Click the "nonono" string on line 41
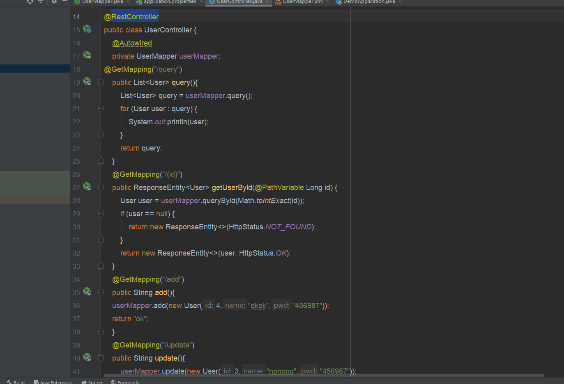This screenshot has width=564, height=384. [281, 371]
